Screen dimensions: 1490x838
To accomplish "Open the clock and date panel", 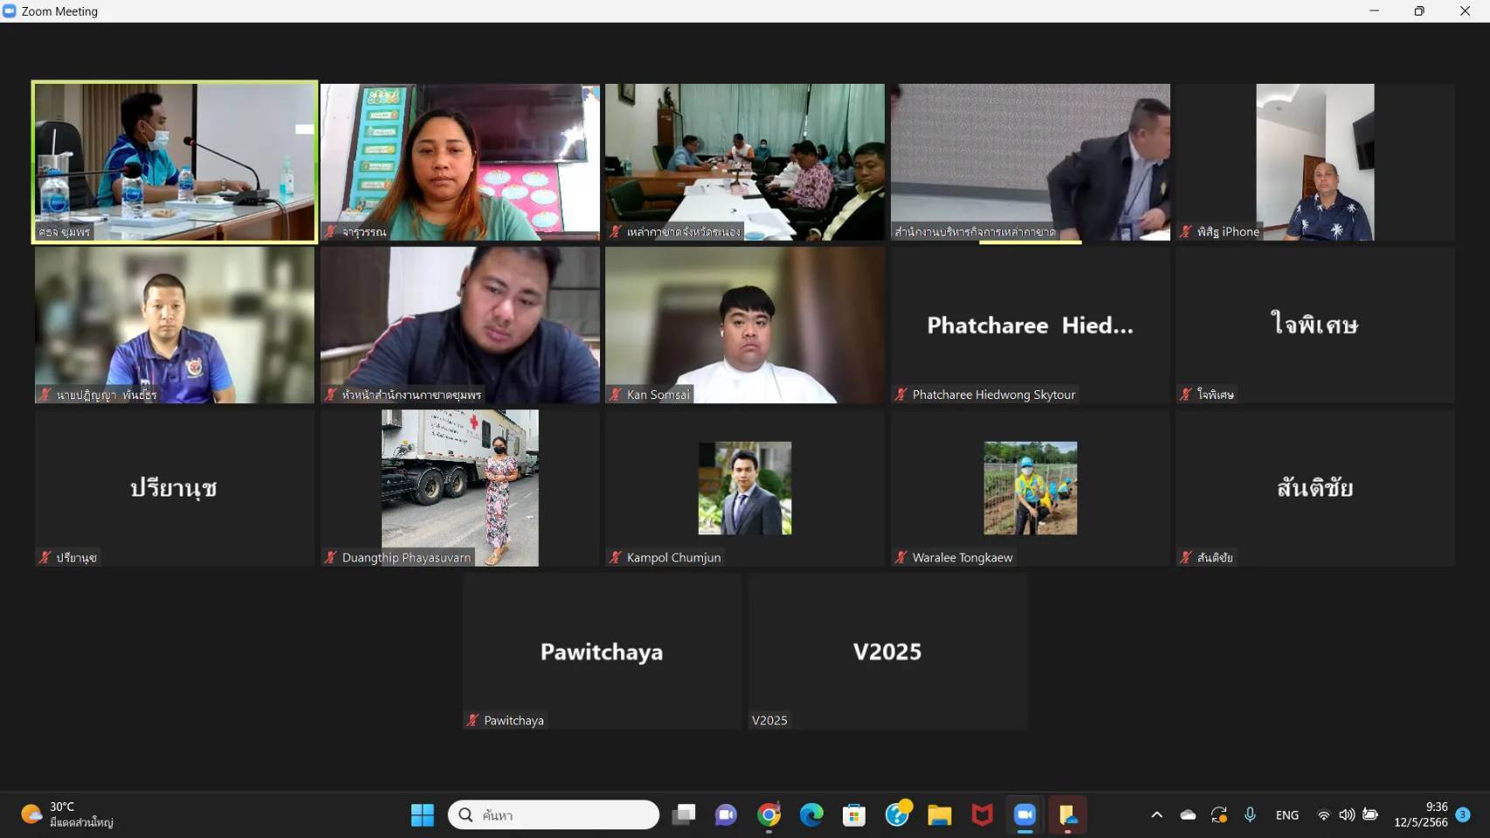I will 1421,814.
